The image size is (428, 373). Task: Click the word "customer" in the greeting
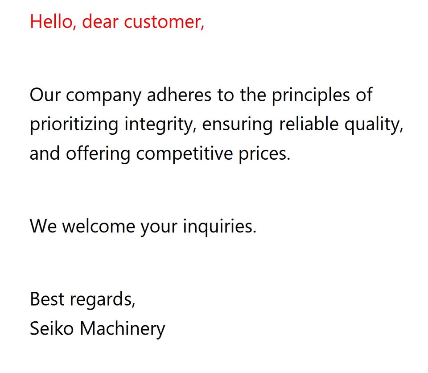163,21
